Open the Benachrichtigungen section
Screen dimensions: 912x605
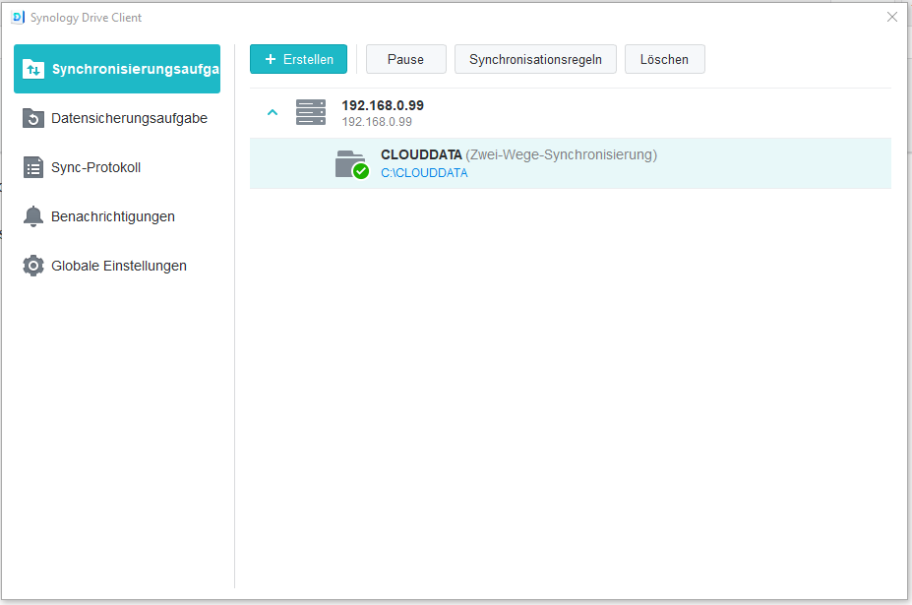117,216
